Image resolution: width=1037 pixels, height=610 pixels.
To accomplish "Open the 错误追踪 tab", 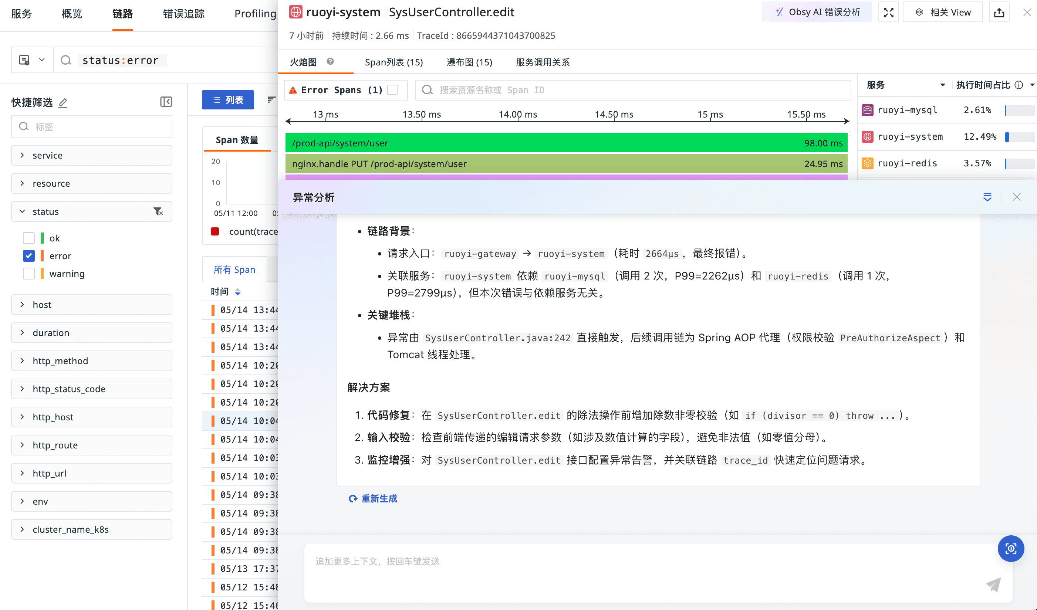I will (183, 14).
